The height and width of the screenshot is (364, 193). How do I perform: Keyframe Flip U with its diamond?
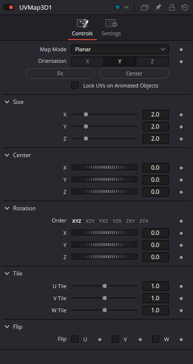100,339
